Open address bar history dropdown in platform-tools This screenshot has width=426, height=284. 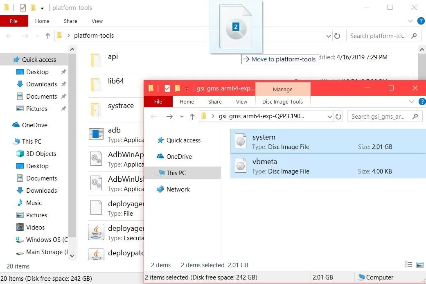point(329,36)
